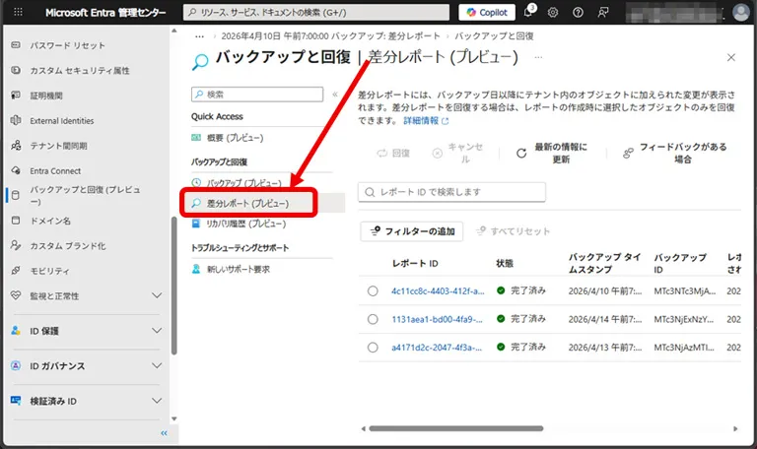
Task: Open External Identities in the sidebar
Action: click(62, 120)
